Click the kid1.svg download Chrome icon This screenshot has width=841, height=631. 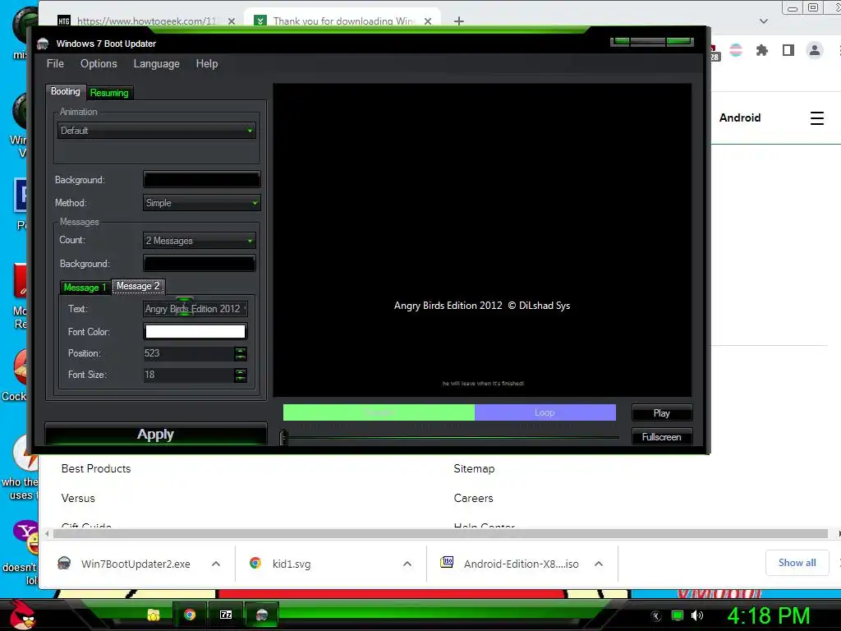click(255, 564)
